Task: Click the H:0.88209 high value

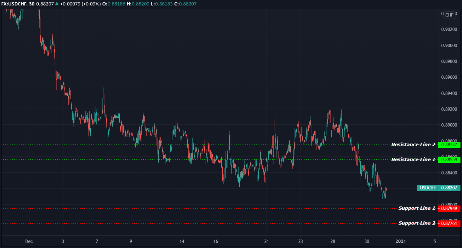Action: point(138,4)
